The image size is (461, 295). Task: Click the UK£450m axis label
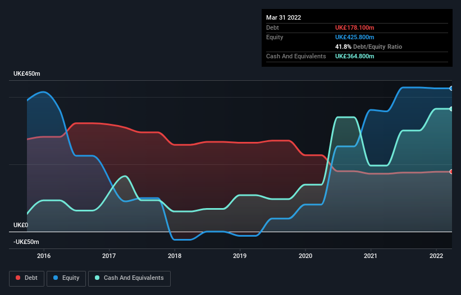pos(27,73)
